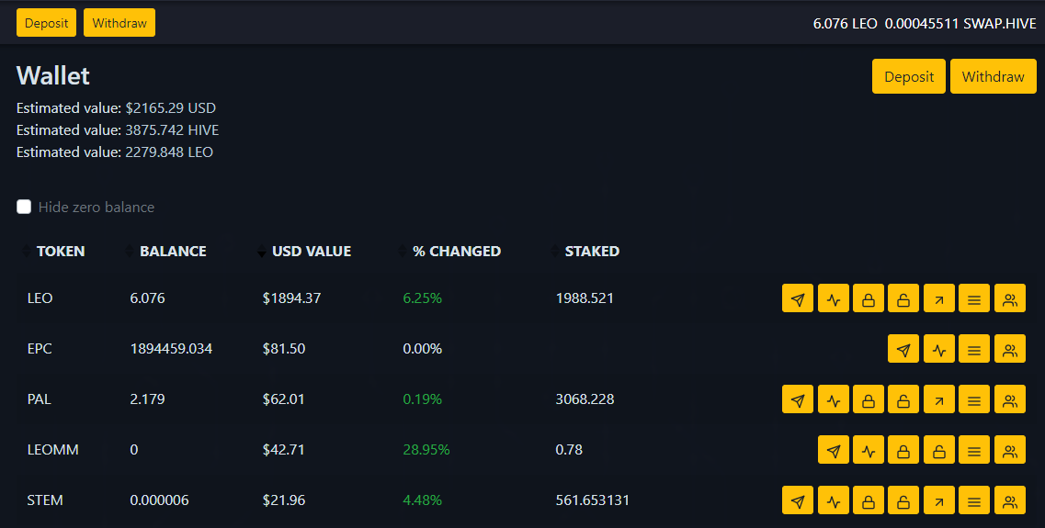Screen dimensions: 1045x528
Task: View PAL transaction history list icon
Action: point(974,399)
